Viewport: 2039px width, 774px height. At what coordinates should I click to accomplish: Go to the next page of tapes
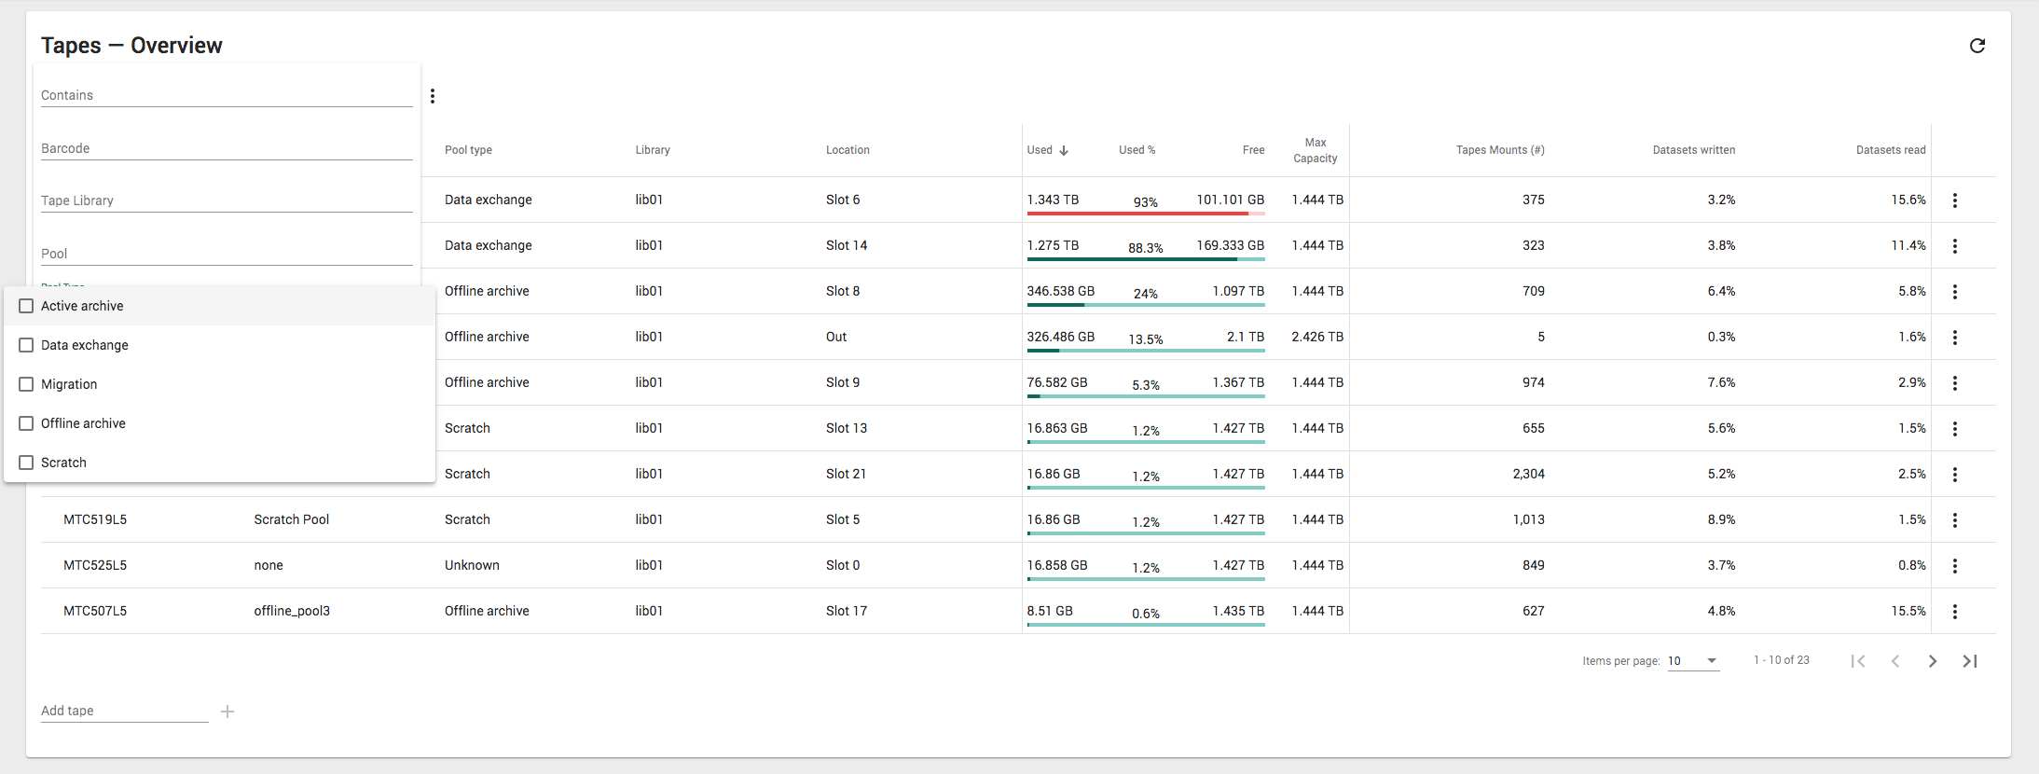[x=1932, y=661]
